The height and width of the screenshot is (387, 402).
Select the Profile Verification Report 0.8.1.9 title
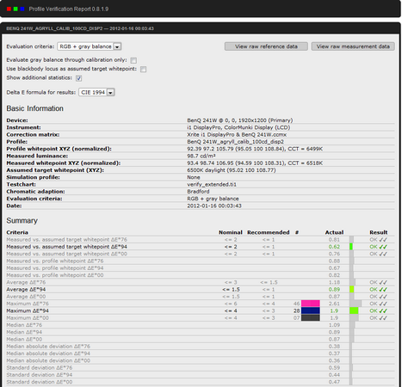(x=69, y=9)
